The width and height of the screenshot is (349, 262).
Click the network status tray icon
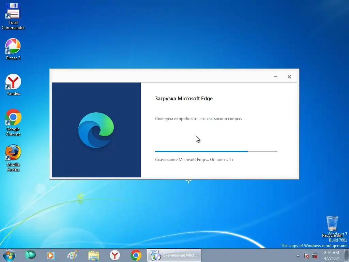pos(315,256)
